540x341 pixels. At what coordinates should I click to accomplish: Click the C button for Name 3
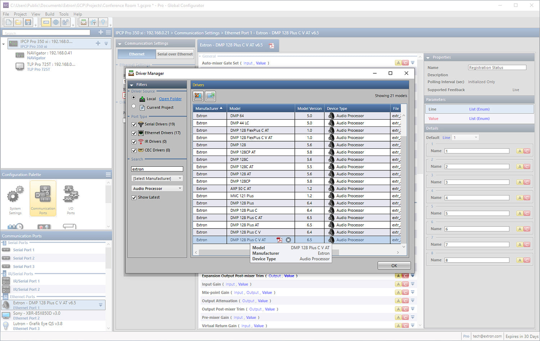pyautogui.click(x=527, y=182)
